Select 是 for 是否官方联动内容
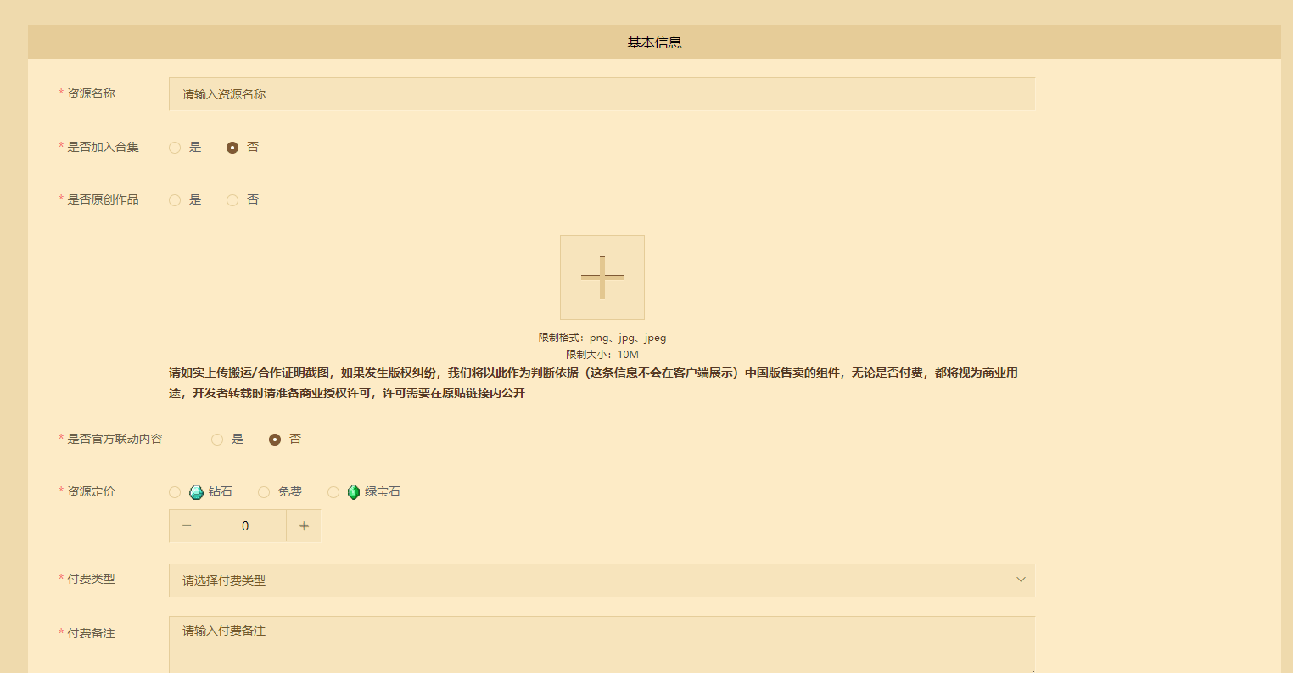 (217, 440)
